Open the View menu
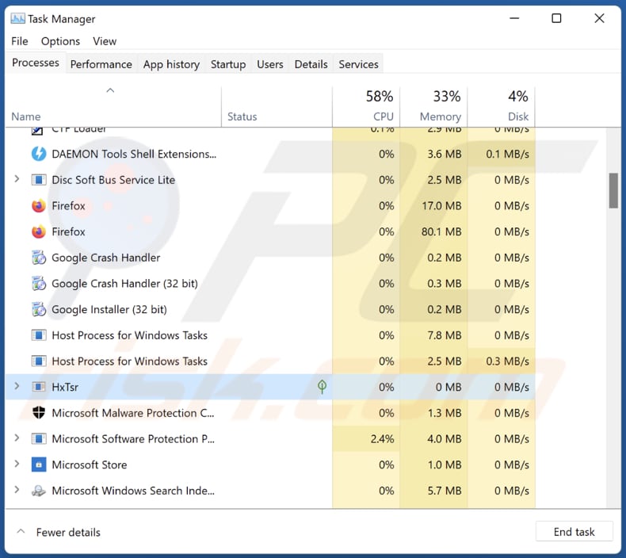This screenshot has width=626, height=558. coord(105,41)
